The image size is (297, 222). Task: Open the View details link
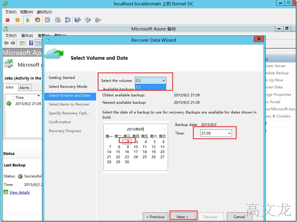click(x=20, y=192)
